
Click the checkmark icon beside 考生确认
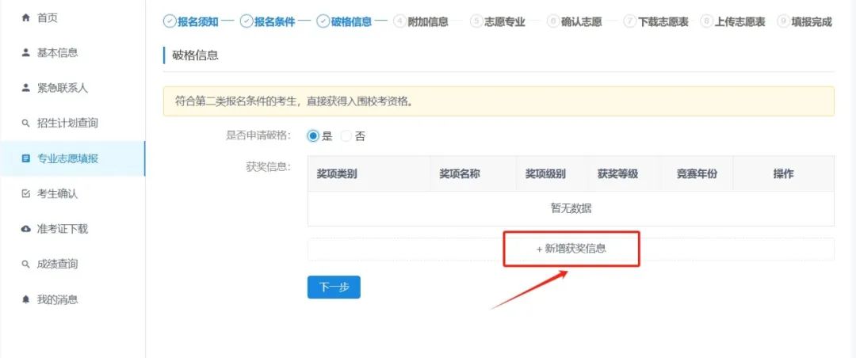pos(25,194)
